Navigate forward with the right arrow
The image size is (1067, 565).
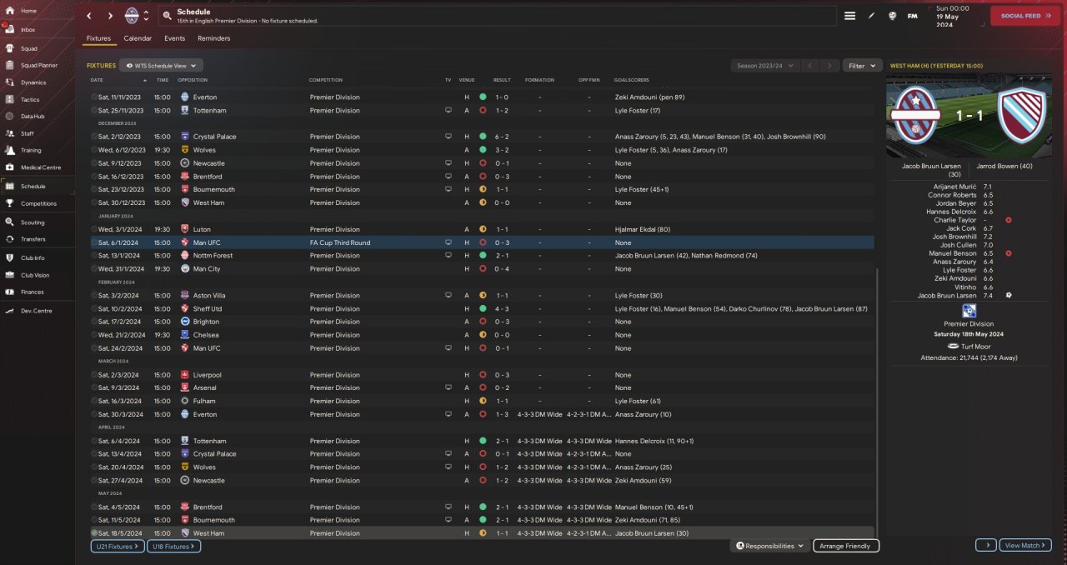[x=110, y=16]
